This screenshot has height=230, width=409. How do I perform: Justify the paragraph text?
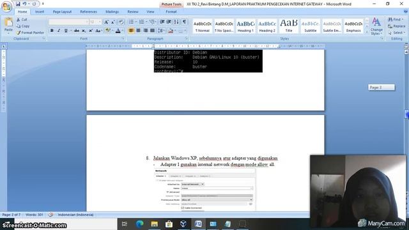[153, 31]
